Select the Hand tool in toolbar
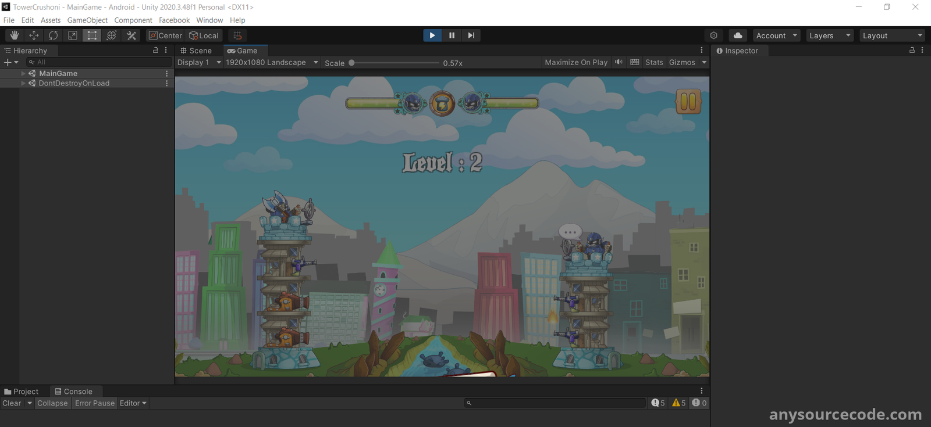 15,35
